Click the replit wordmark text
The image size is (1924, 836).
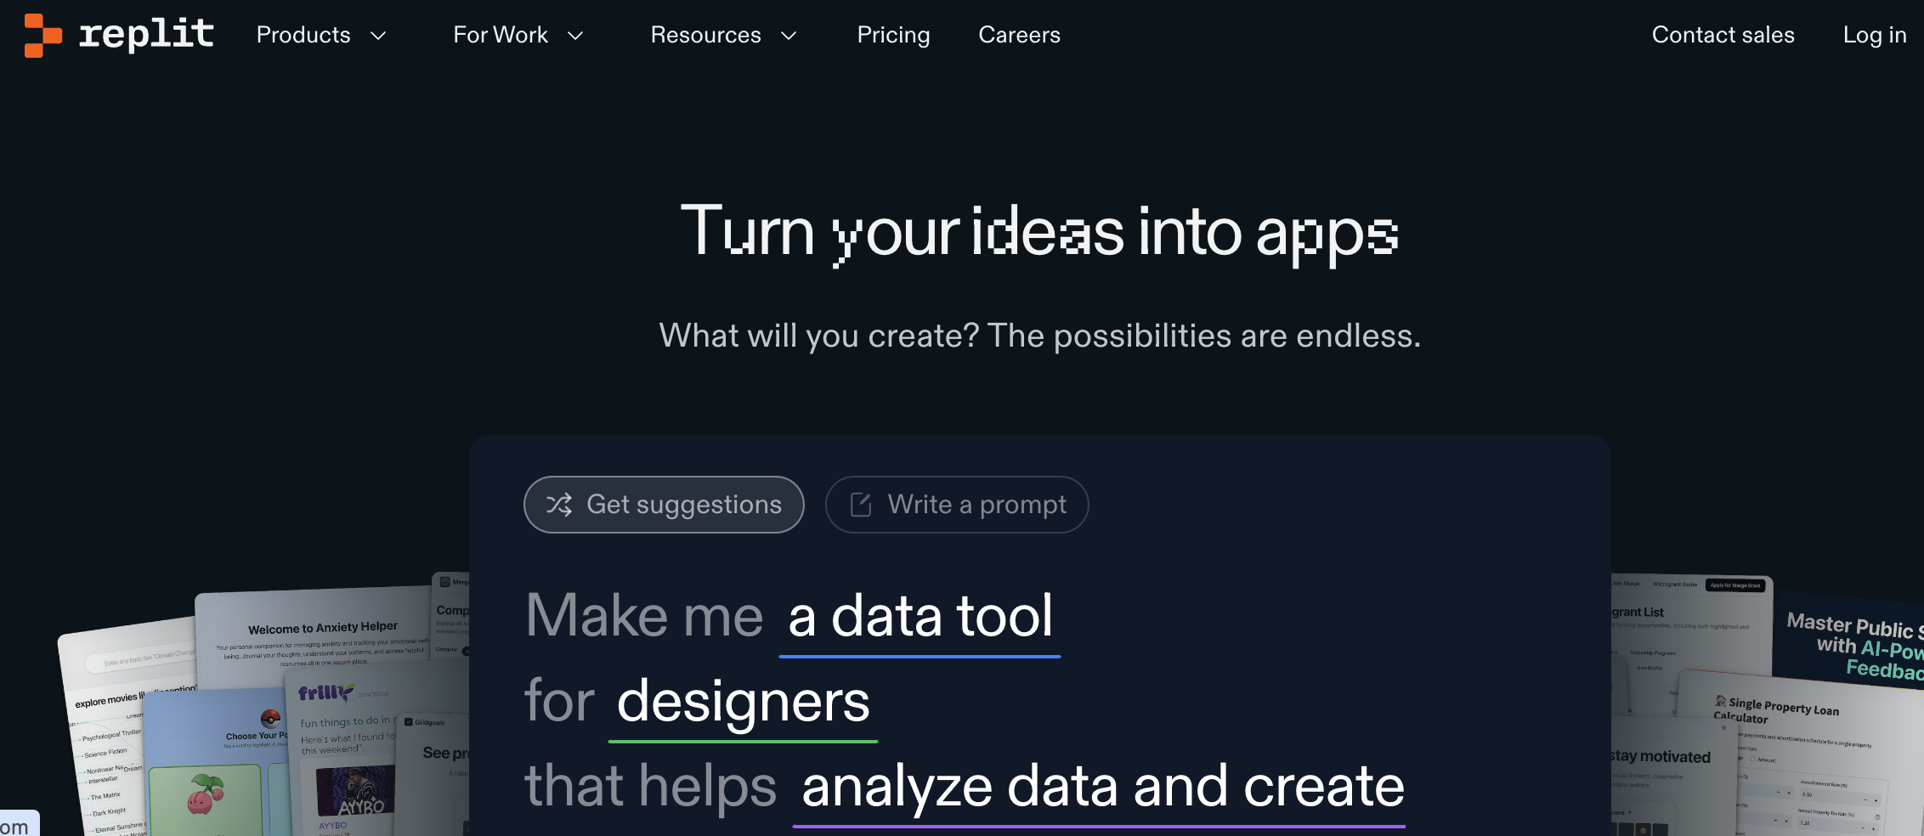146,35
